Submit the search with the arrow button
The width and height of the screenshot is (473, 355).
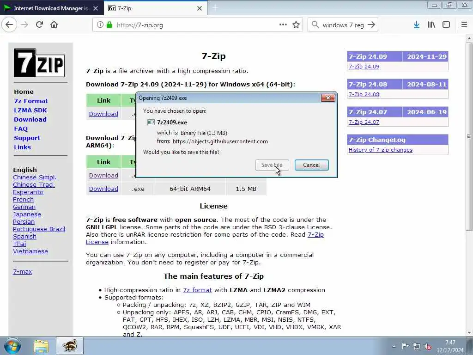coord(372,25)
